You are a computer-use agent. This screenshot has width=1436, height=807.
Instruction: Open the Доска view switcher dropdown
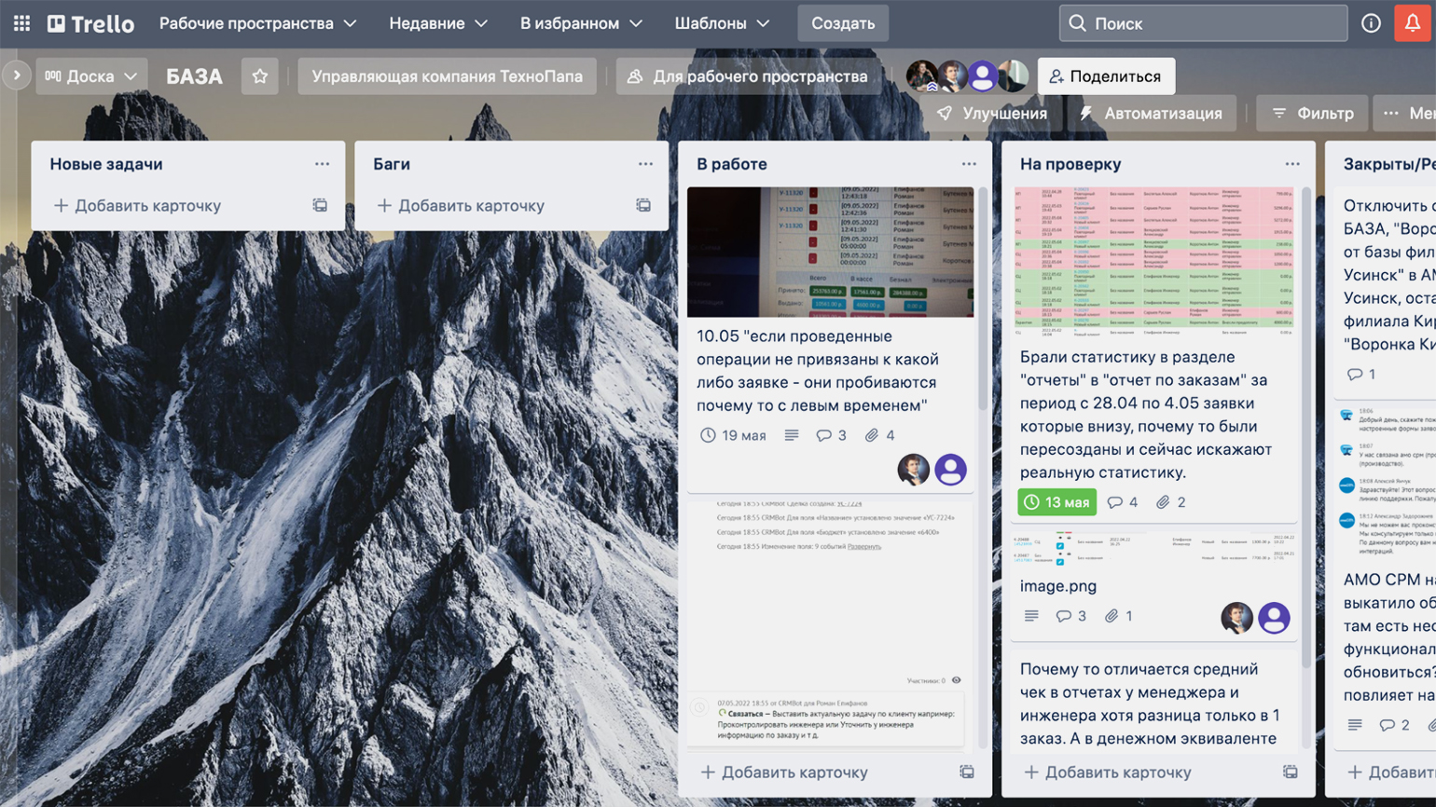click(90, 76)
